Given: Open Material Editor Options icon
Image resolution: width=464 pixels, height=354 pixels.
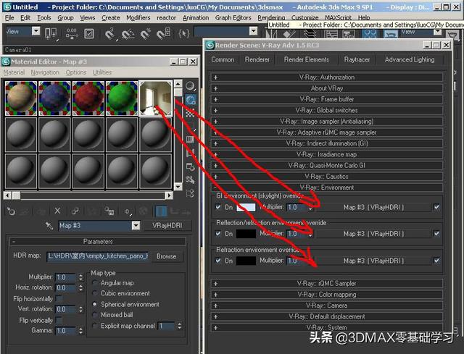Looking at the screenshot, I should [x=190, y=167].
